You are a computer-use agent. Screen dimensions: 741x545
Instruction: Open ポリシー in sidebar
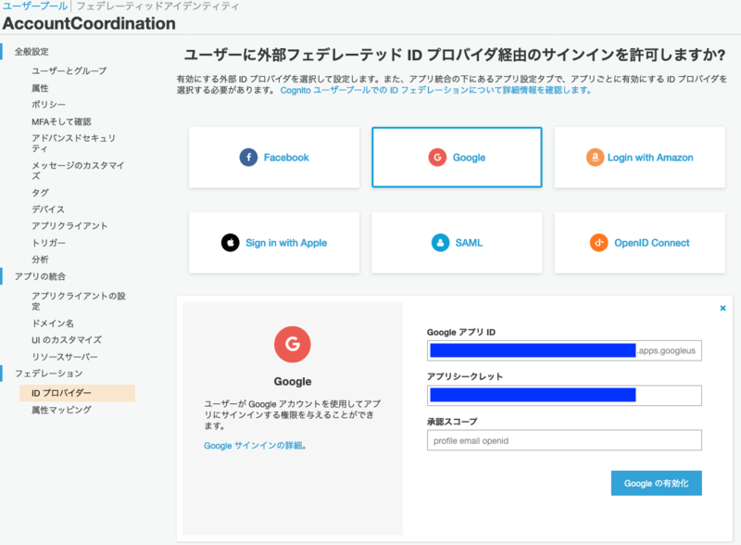tap(49, 105)
